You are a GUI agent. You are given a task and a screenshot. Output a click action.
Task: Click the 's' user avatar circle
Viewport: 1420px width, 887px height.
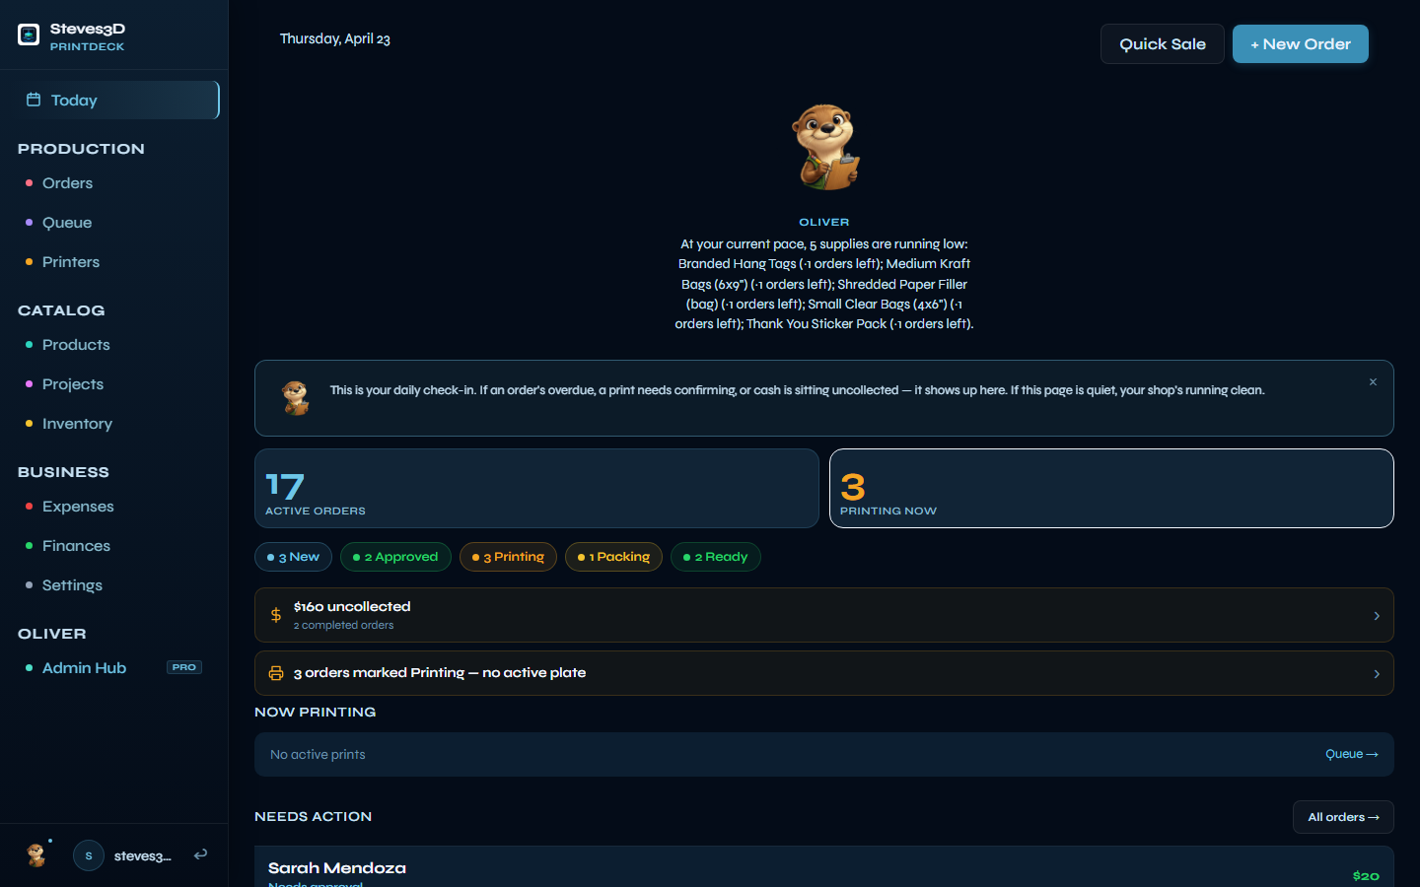pyautogui.click(x=89, y=855)
